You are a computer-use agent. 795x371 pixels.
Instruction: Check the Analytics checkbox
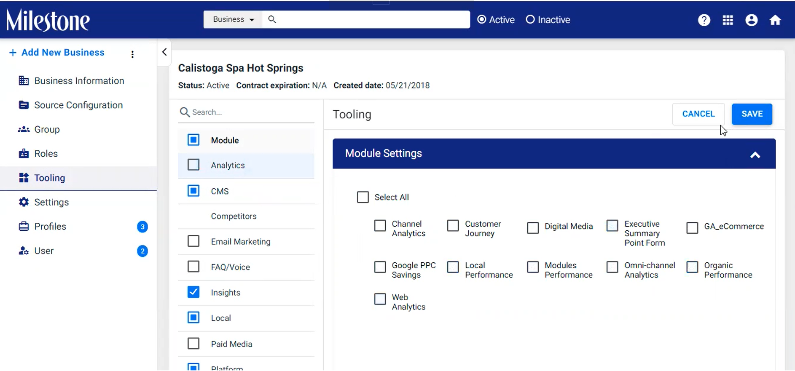[x=193, y=165]
